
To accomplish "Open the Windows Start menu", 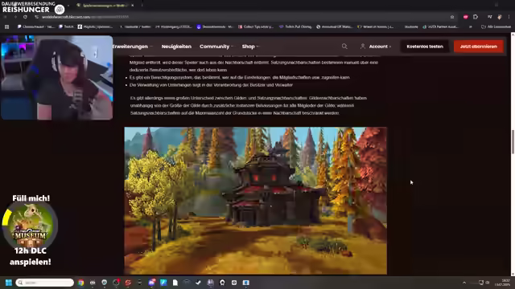I will tap(9, 283).
